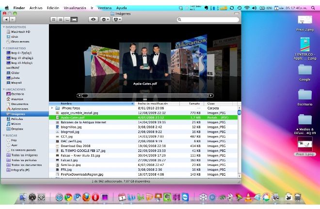Open the Ir menu
This screenshot has height=209, width=320.
click(x=92, y=8)
